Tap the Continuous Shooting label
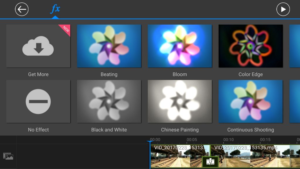 pos(251,130)
